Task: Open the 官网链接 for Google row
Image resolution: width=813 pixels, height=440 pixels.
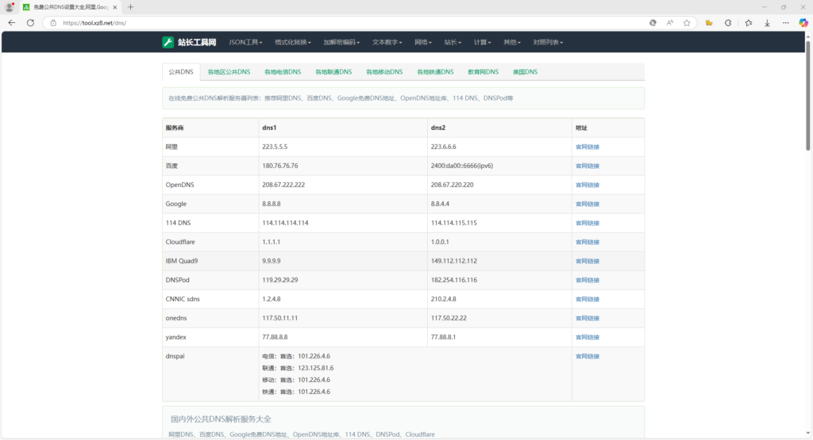Action: tap(588, 204)
